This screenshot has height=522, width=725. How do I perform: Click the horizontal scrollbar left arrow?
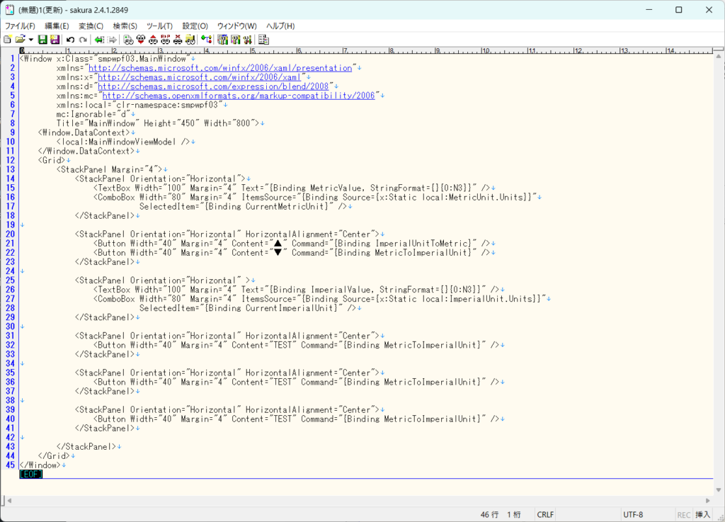(x=9, y=500)
